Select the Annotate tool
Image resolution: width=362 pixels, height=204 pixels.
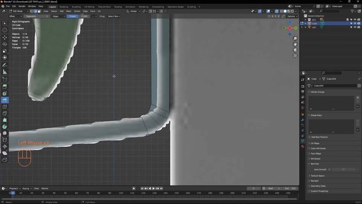point(5,65)
